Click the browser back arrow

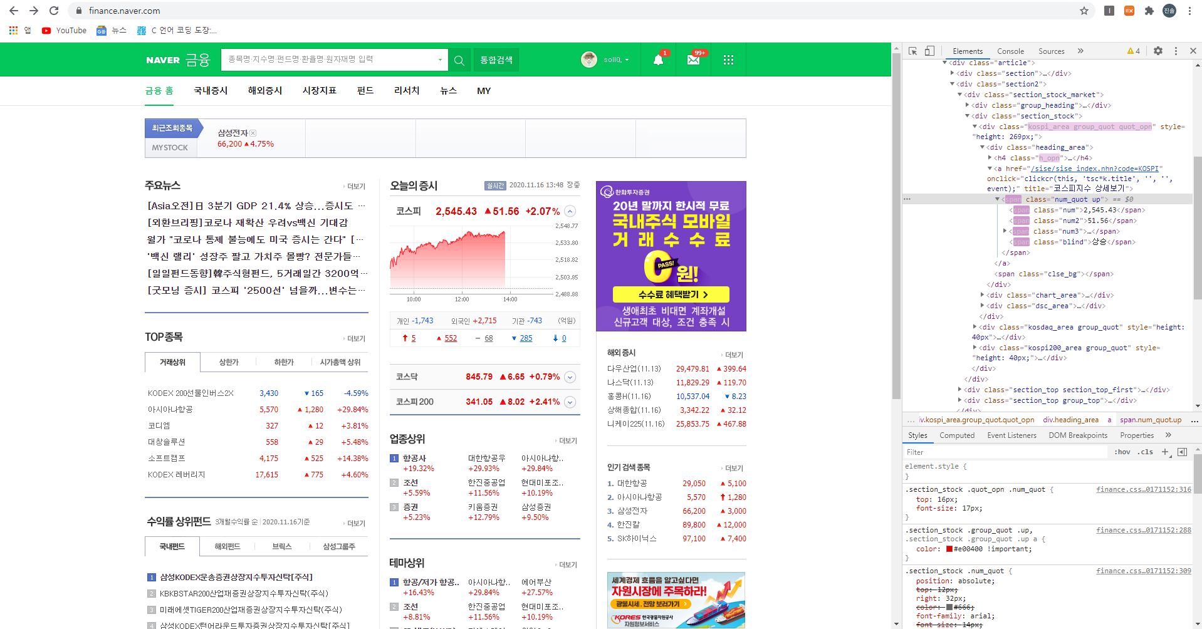pyautogui.click(x=14, y=11)
